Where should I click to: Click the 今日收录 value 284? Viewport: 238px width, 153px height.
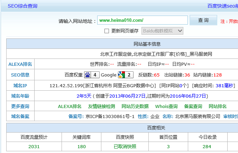207,147
